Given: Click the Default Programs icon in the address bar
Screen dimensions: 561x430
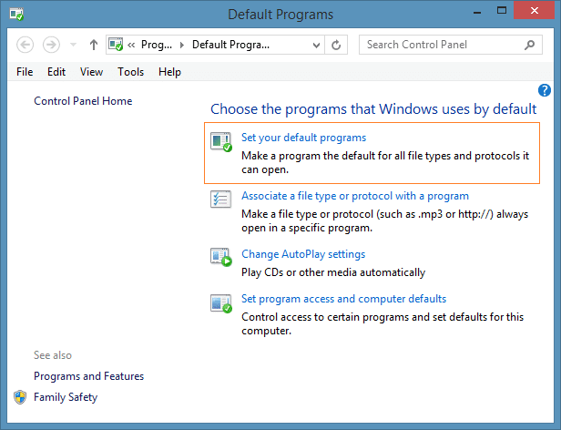Looking at the screenshot, I should coord(116,45).
